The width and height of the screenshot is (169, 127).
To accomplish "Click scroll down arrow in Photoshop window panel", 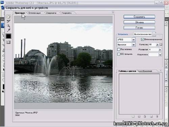I will (166, 80).
